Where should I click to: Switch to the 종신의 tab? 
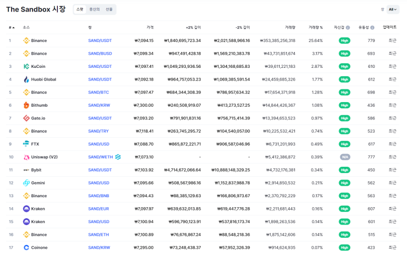94,9
